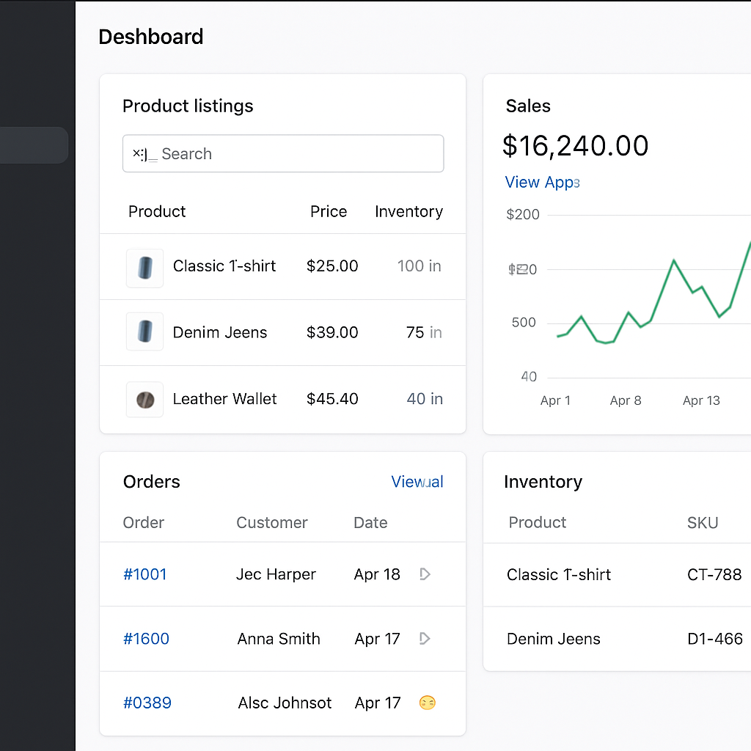Click Classic T-shirt in the Inventory panel

[559, 574]
